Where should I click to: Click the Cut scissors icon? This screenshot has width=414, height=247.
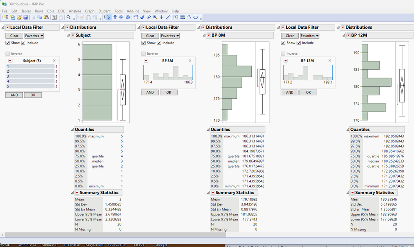34,17
